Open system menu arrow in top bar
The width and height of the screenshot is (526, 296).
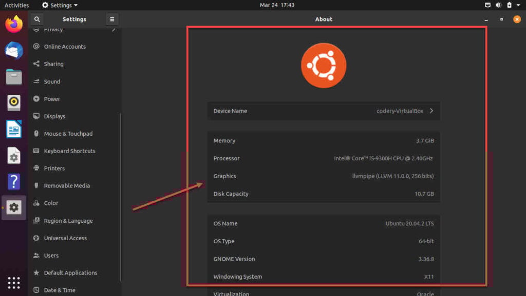[518, 5]
